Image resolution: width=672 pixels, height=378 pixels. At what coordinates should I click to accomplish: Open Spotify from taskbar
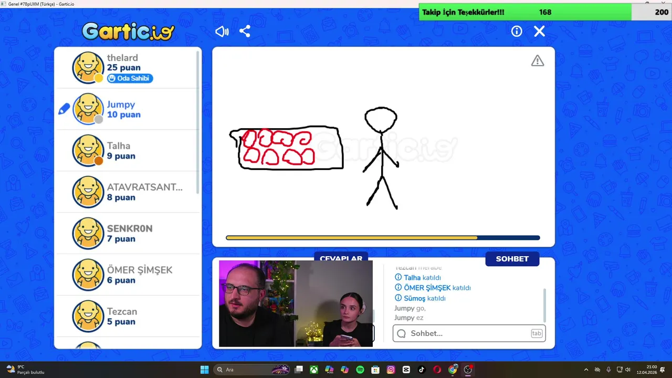click(360, 370)
